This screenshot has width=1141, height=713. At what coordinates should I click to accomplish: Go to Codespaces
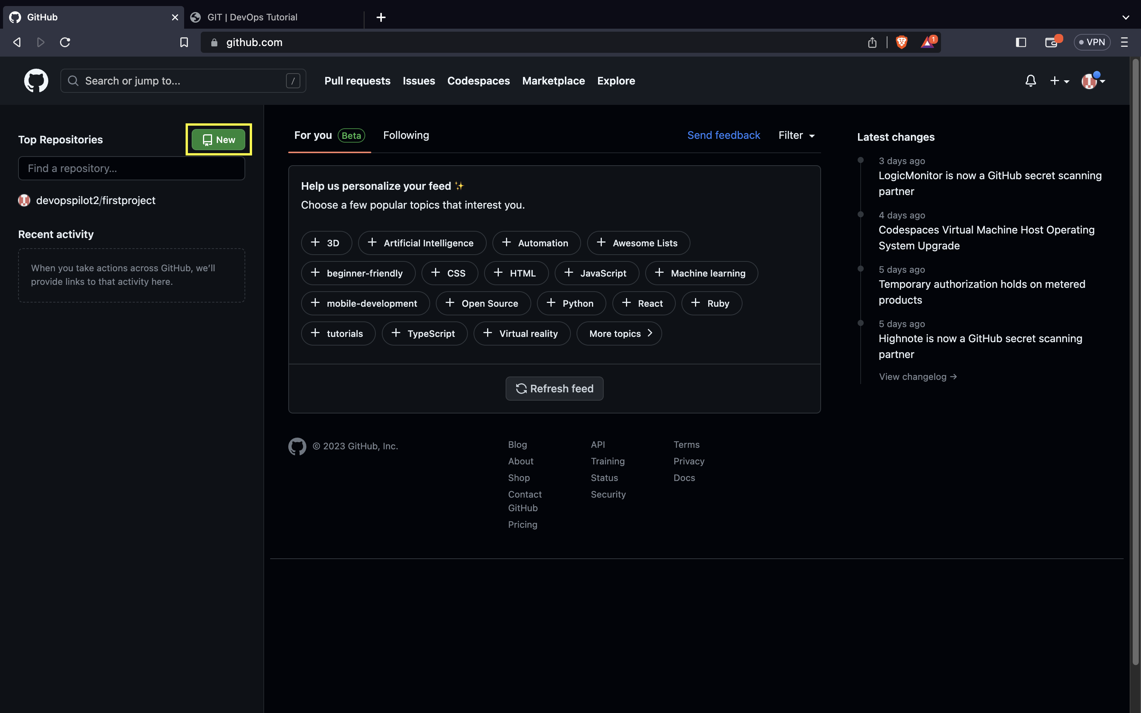click(478, 81)
